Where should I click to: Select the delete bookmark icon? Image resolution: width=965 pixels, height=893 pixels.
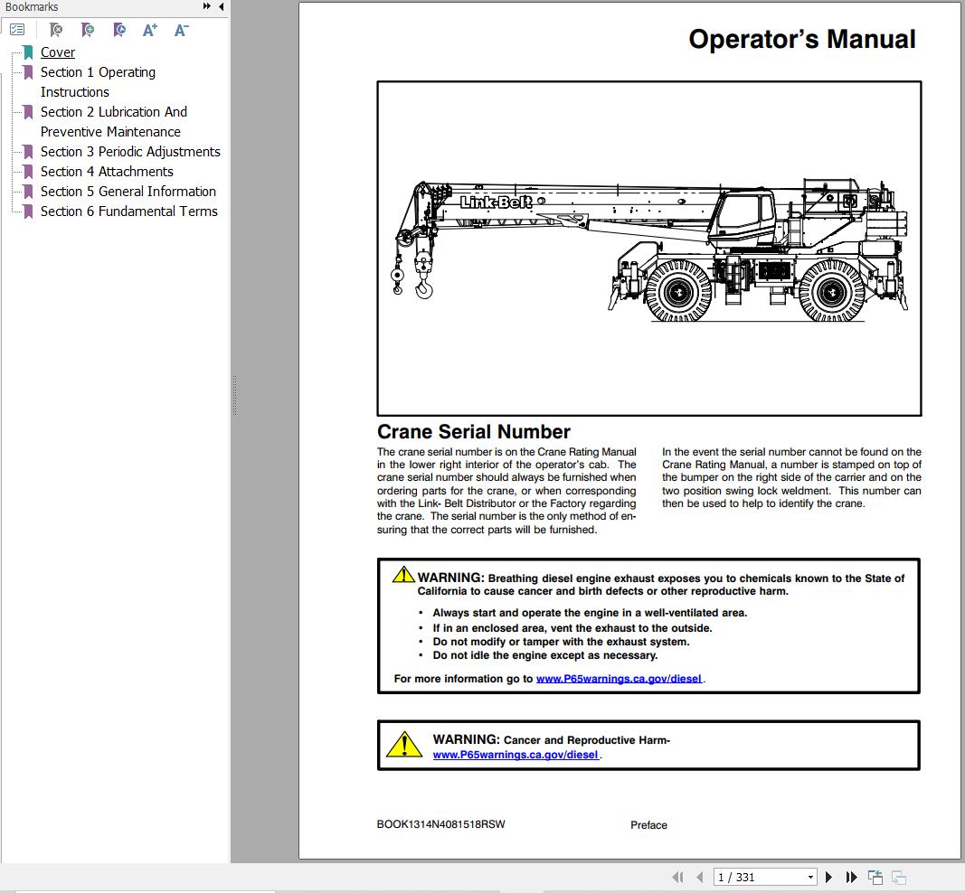pos(56,29)
